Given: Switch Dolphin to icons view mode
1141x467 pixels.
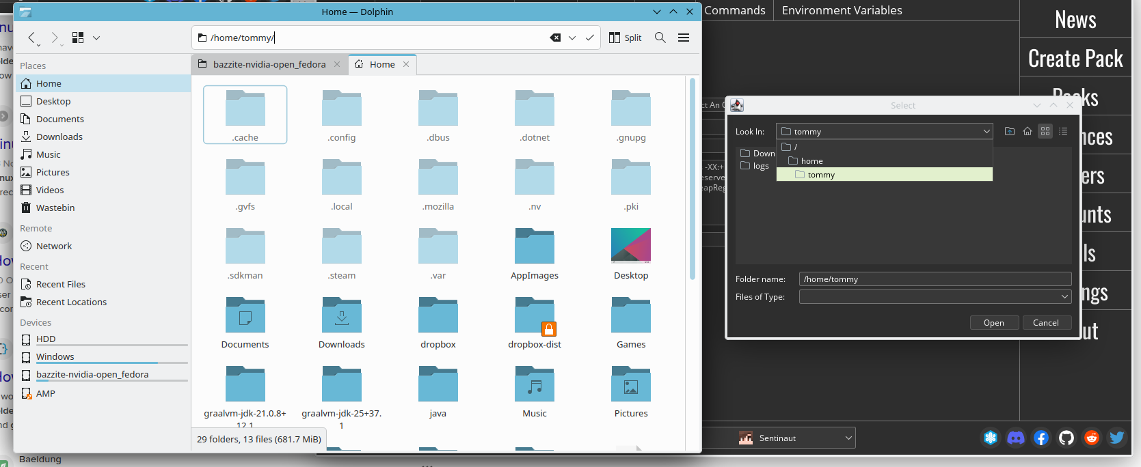Looking at the screenshot, I should [x=78, y=38].
